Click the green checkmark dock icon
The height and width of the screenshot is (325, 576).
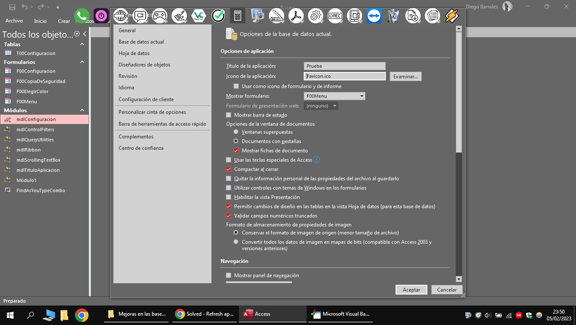point(218,16)
